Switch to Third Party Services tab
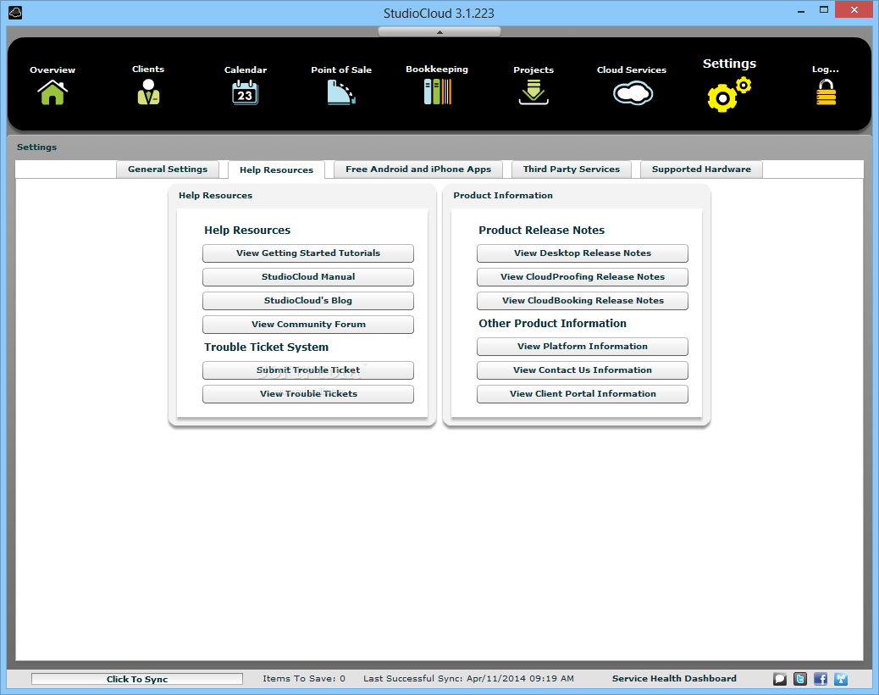 click(572, 170)
